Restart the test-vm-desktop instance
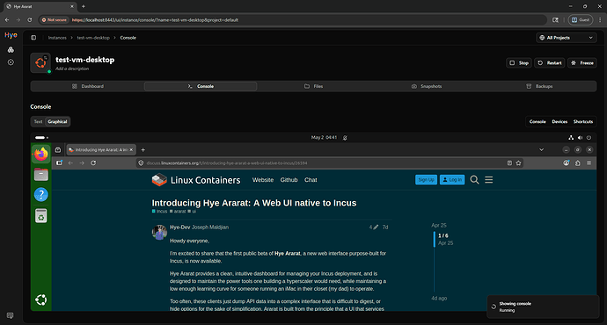Viewport: 607px width, 325px height. (x=550, y=62)
